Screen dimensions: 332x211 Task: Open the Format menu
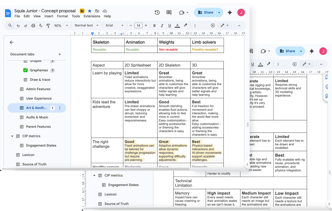click(62, 16)
